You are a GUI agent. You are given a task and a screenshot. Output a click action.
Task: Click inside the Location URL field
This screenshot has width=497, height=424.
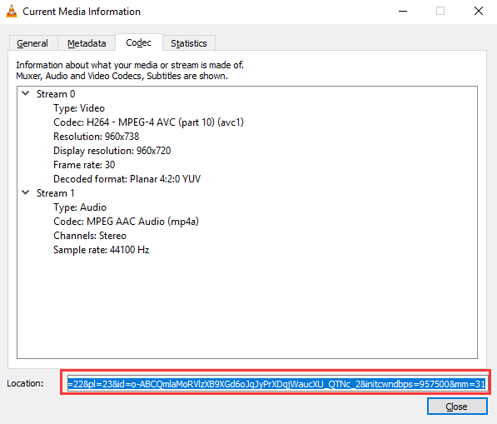pos(276,384)
